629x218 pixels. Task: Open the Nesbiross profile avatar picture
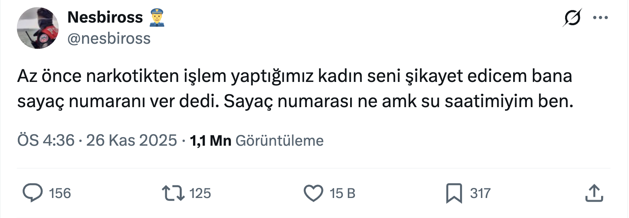point(38,28)
